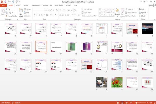The height and width of the screenshot is (104, 156).
Task: Click Quick Styles in Drawing group
Action: pyautogui.click(x=122, y=13)
